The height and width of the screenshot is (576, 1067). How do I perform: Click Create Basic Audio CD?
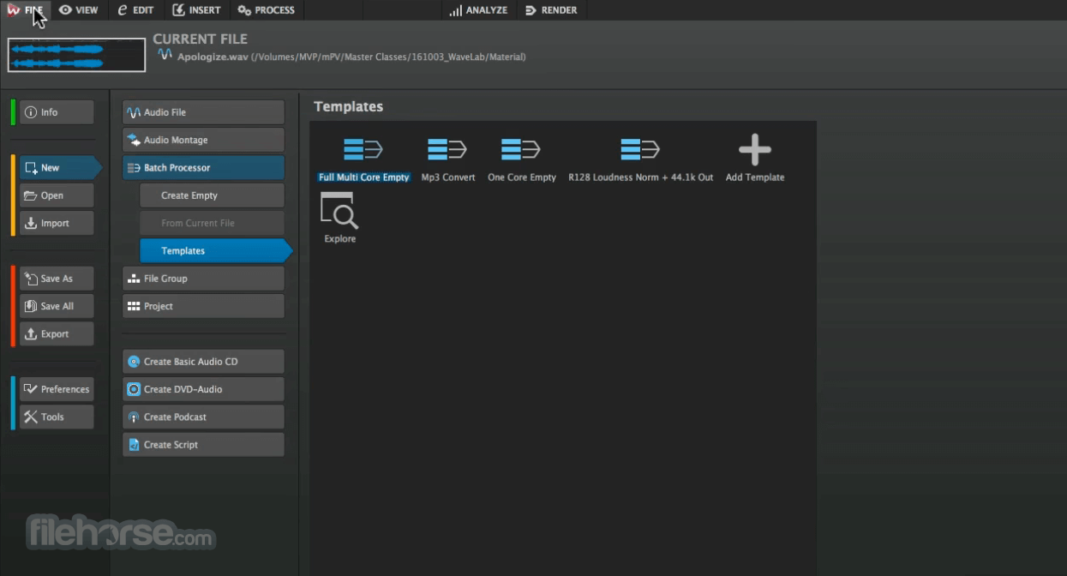coord(203,362)
